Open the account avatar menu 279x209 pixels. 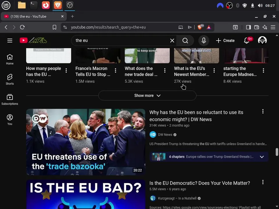click(262, 41)
